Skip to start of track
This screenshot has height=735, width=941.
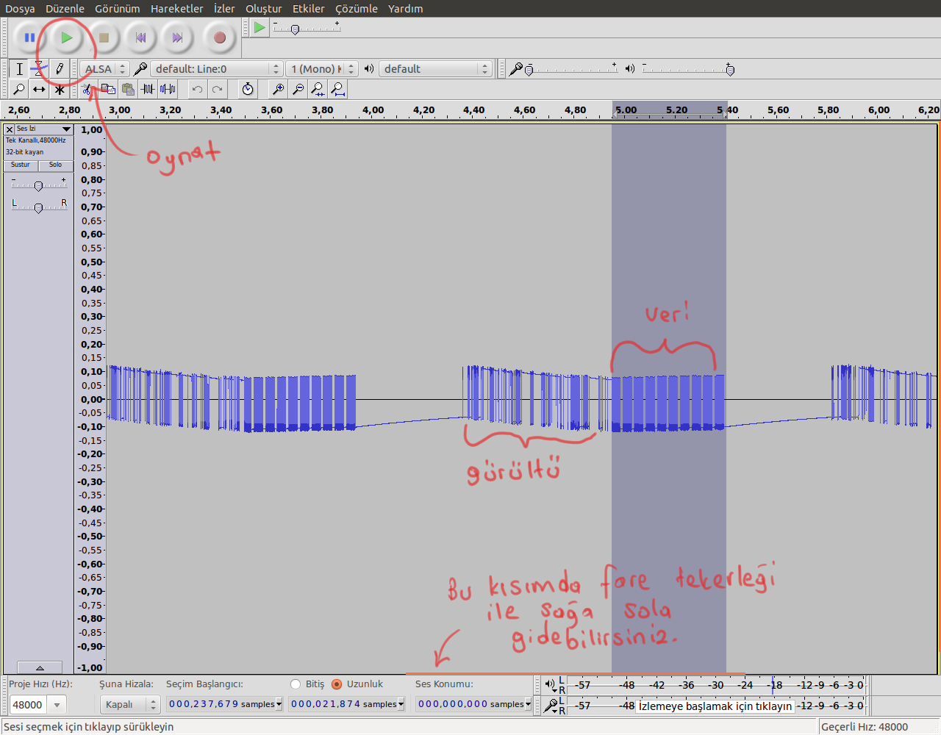pos(140,37)
